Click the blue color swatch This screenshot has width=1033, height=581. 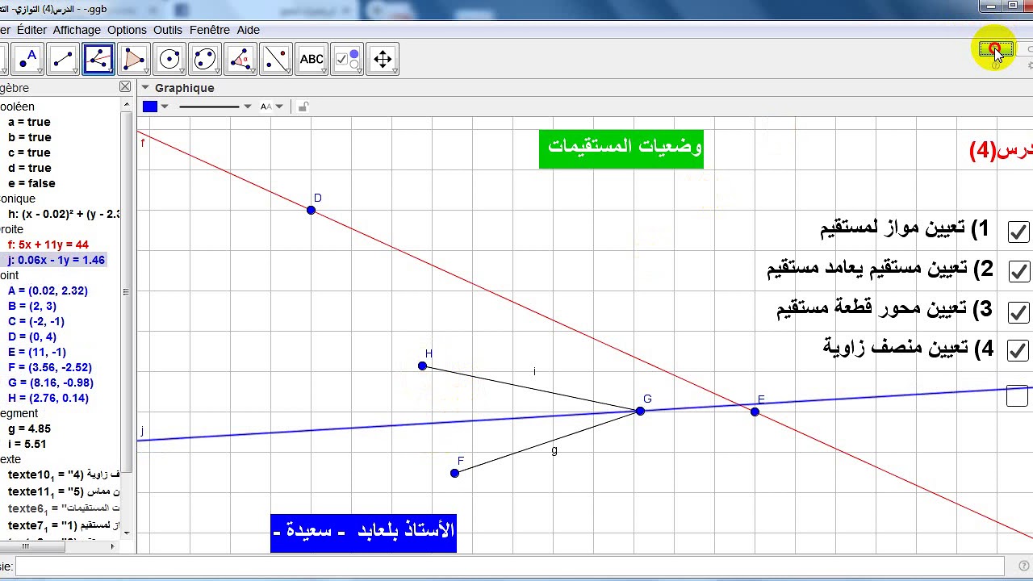(150, 107)
